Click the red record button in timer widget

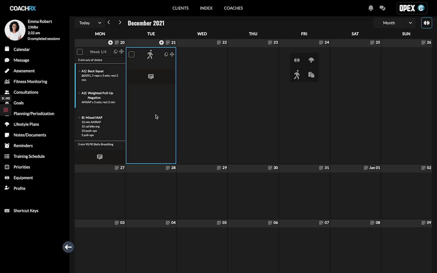point(6,110)
